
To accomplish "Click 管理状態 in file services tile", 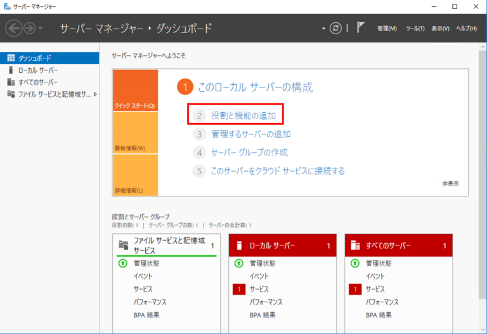I will pos(146,264).
